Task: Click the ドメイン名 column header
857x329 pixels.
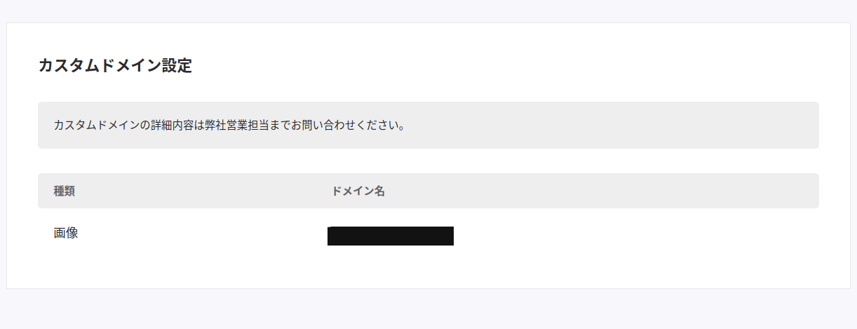Action: 358,192
